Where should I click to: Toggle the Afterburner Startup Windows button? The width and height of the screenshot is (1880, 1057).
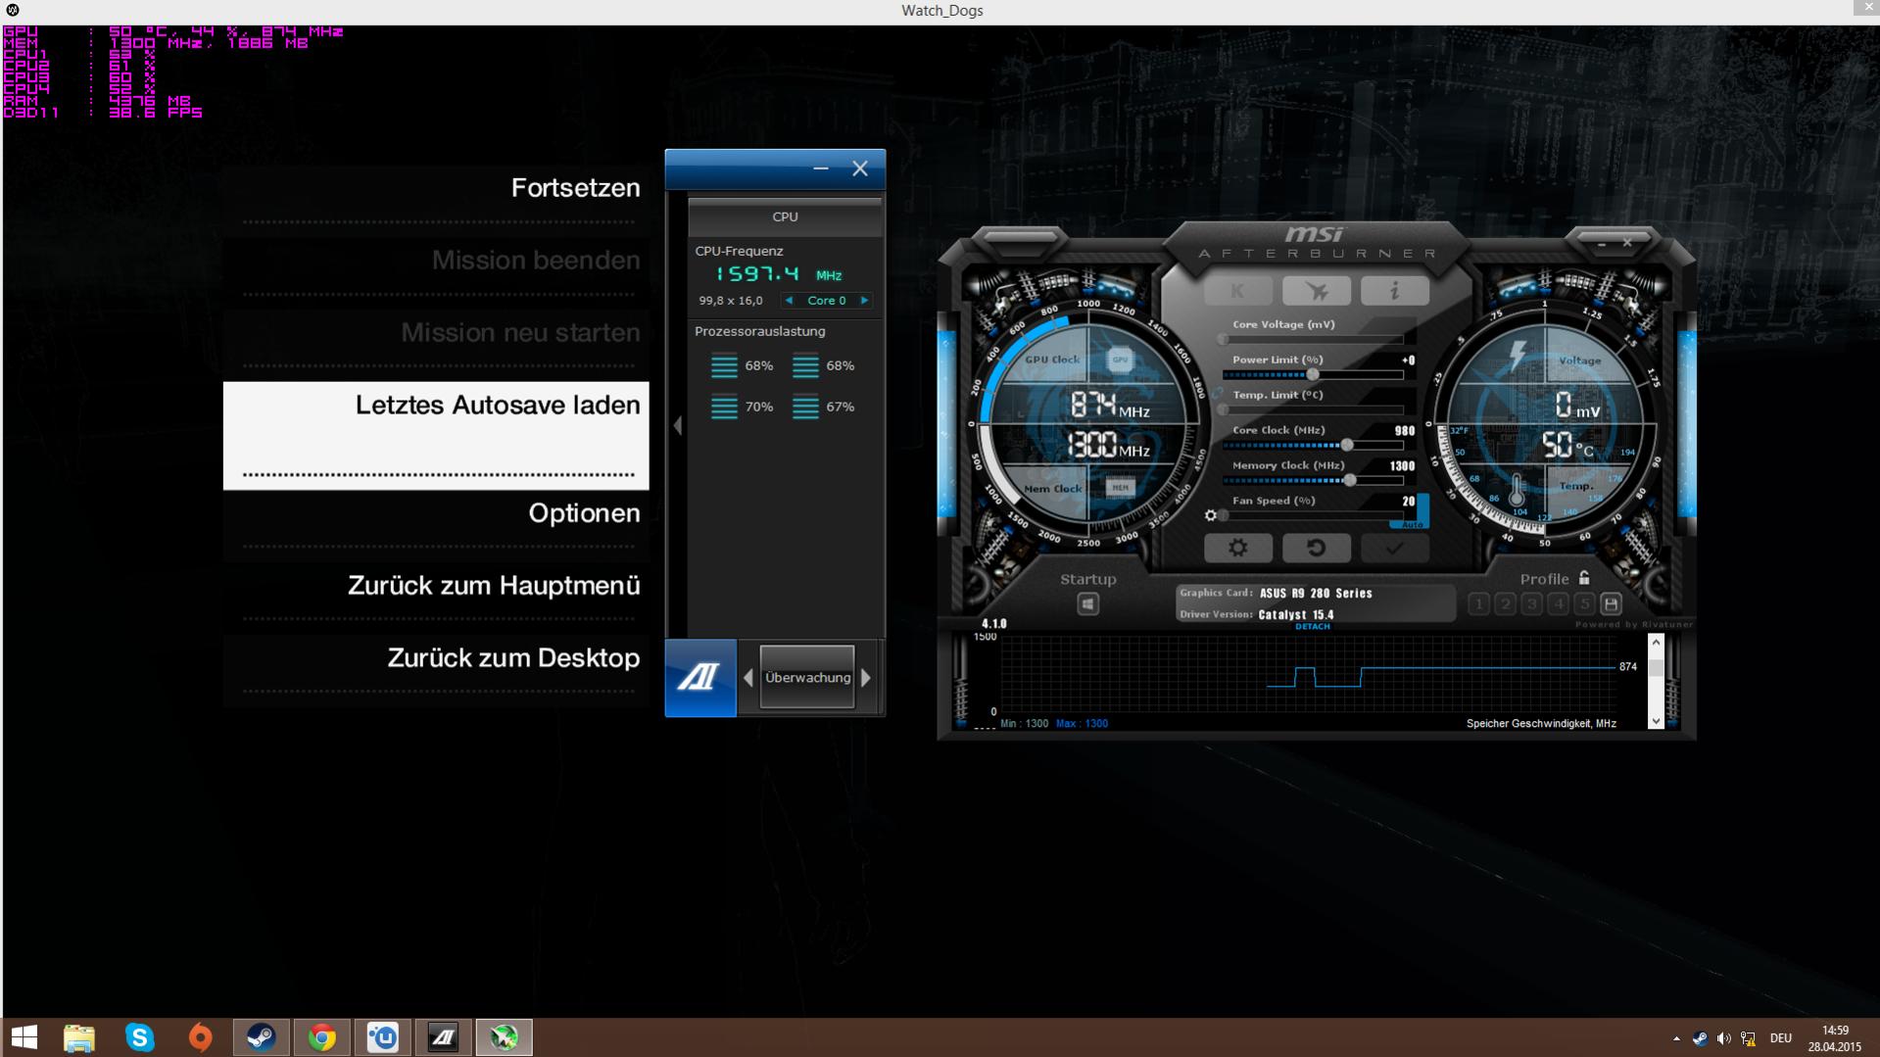[1087, 604]
